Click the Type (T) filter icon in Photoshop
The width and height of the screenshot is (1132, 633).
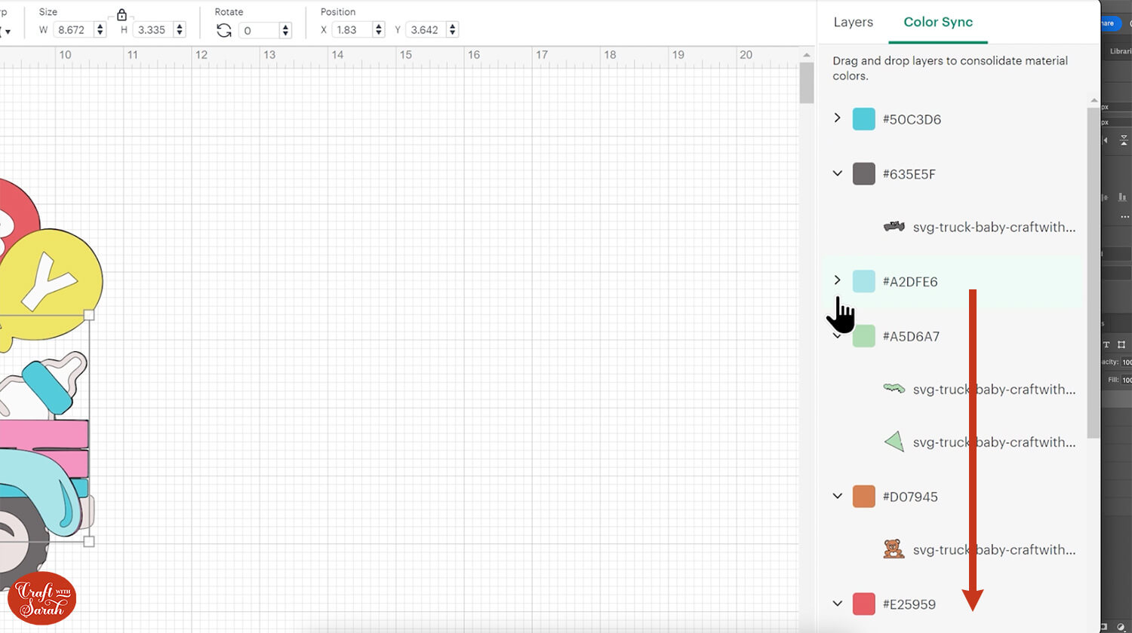coord(1106,344)
